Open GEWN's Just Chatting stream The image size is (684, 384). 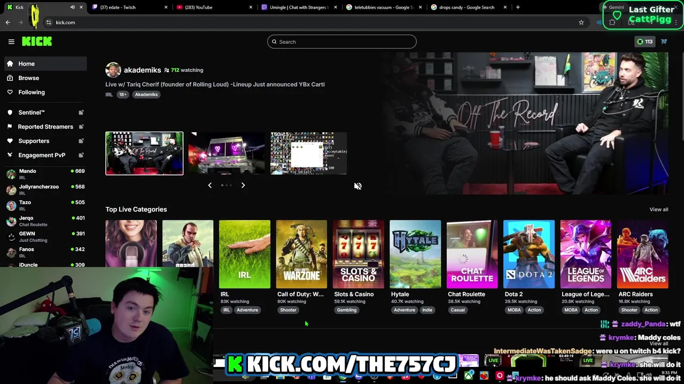pyautogui.click(x=45, y=236)
